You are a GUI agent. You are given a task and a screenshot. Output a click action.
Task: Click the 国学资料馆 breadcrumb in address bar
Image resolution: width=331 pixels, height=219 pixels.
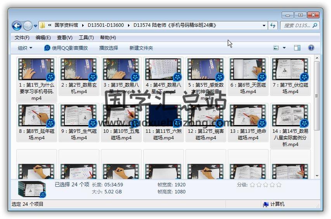coord(66,25)
